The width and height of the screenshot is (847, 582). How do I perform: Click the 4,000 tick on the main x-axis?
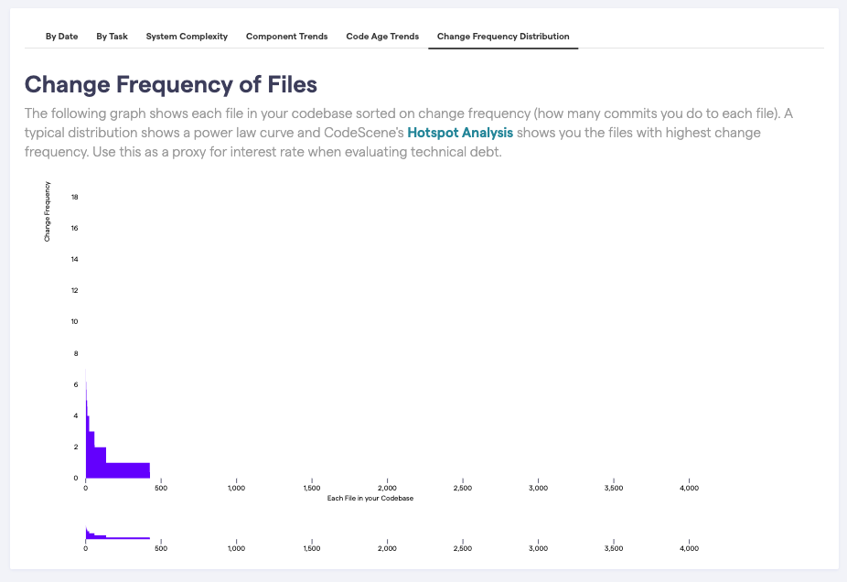coord(689,488)
